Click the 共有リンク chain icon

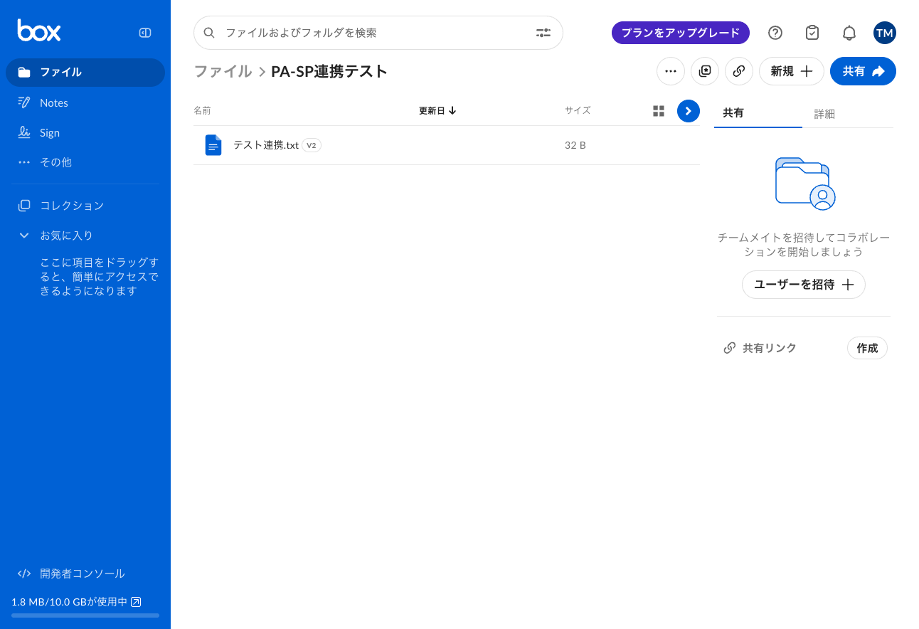pos(729,348)
